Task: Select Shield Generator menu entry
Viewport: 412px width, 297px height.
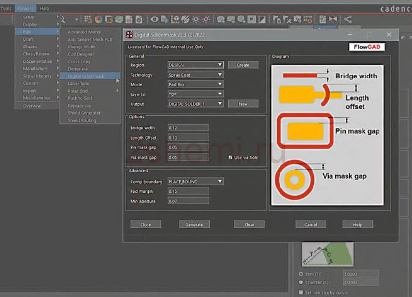Action: 90,113
